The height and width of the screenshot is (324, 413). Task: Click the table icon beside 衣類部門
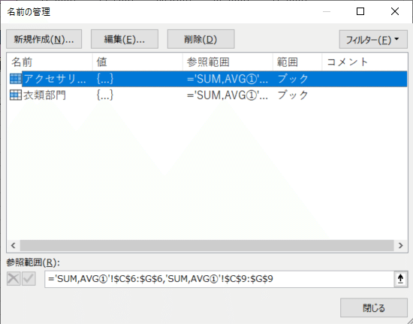tap(16, 95)
